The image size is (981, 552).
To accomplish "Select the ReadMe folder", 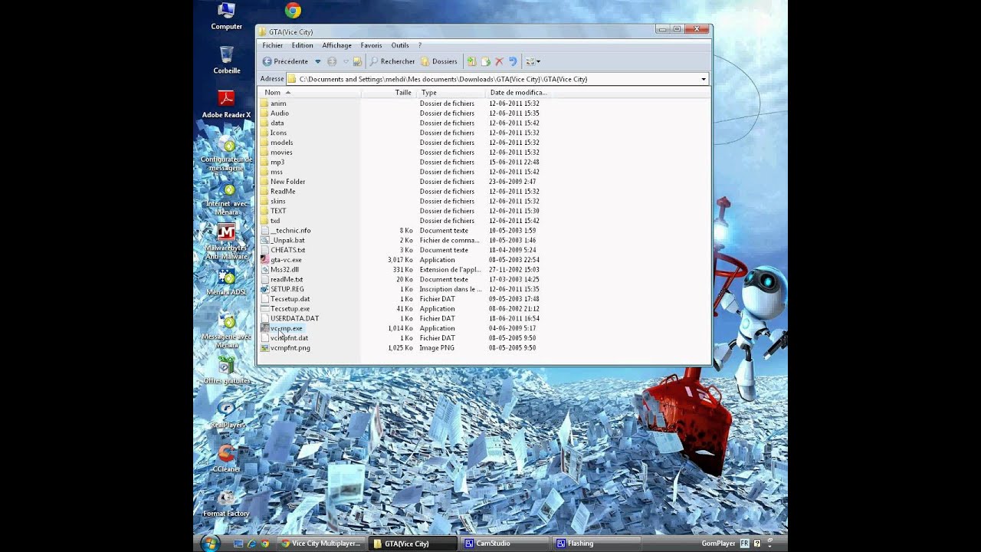I will [277, 192].
